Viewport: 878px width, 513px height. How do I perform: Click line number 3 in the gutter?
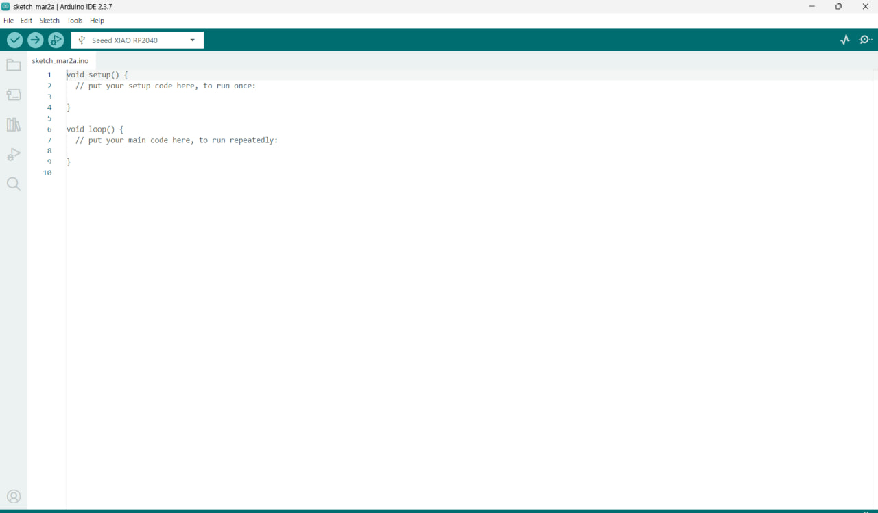point(49,97)
